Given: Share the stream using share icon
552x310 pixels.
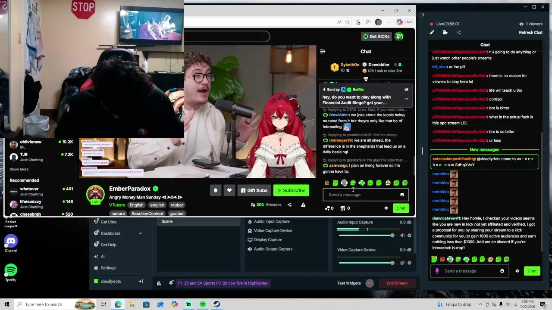Looking at the screenshot, I should tap(289, 205).
